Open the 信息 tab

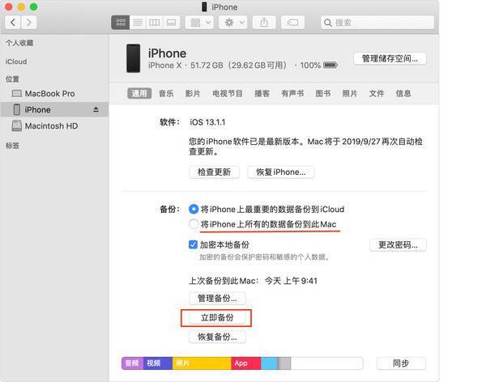(403, 94)
